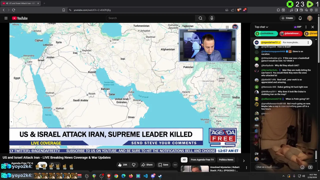Toggle the browser sidebar panel icon
The image size is (320, 180).
coord(296,10)
